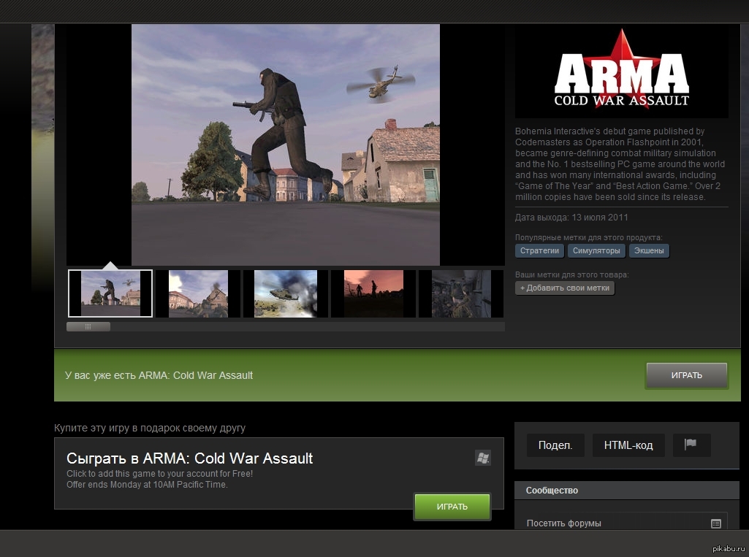Click the ARMA Cold War Assault logo

point(621,72)
